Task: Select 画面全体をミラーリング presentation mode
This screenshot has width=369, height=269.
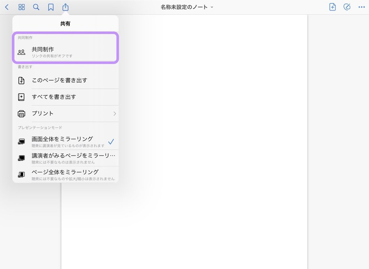Action: pyautogui.click(x=65, y=141)
